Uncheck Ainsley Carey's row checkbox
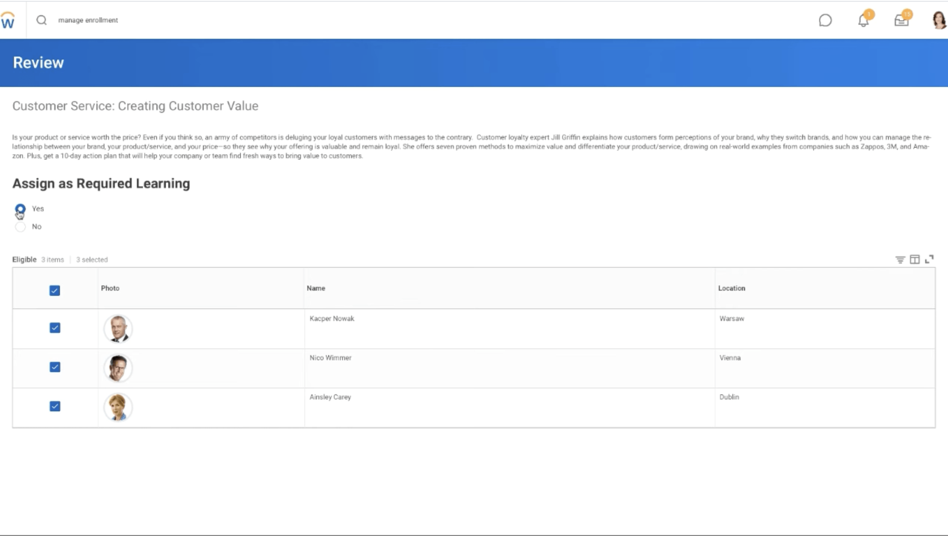 [54, 406]
